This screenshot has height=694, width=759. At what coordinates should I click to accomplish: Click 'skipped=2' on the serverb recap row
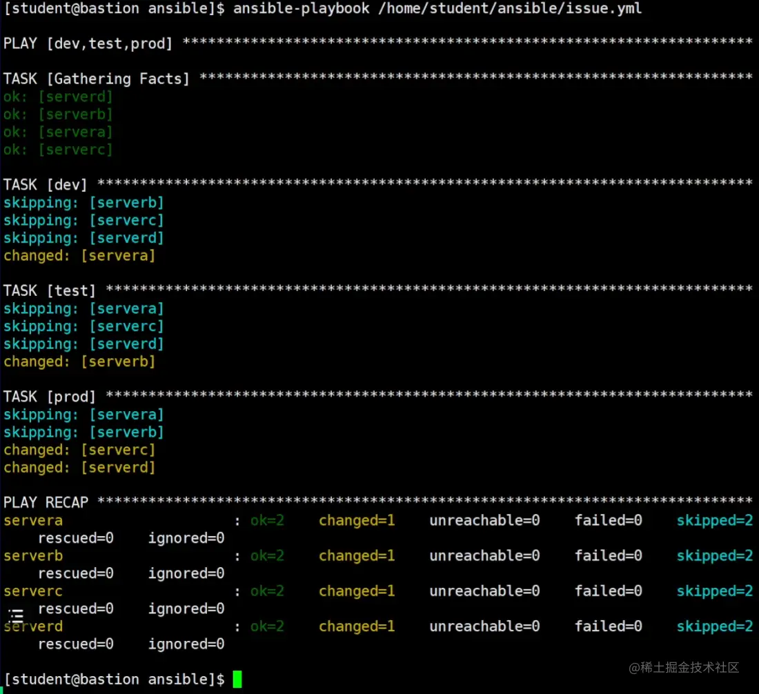[714, 556]
